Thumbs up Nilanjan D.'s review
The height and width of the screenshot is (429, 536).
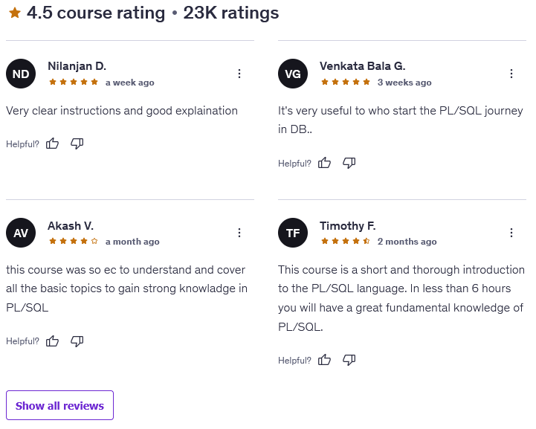(53, 143)
